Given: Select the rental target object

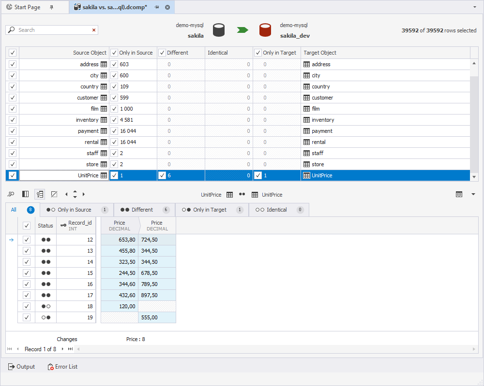Looking at the screenshot, I should point(385,142).
